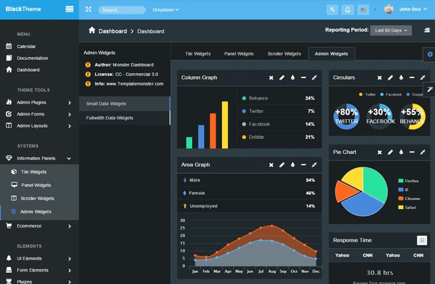The height and width of the screenshot is (284, 435).
Task: Toggle Firefox legend item in Pie Chart
Action: tap(411, 180)
